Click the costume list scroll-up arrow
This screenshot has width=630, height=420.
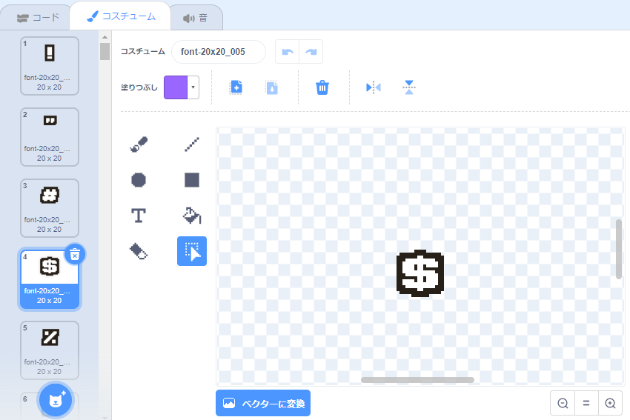point(105,37)
